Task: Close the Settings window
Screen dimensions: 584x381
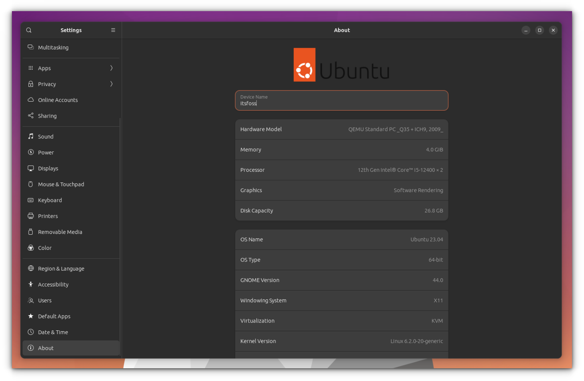Action: click(553, 30)
